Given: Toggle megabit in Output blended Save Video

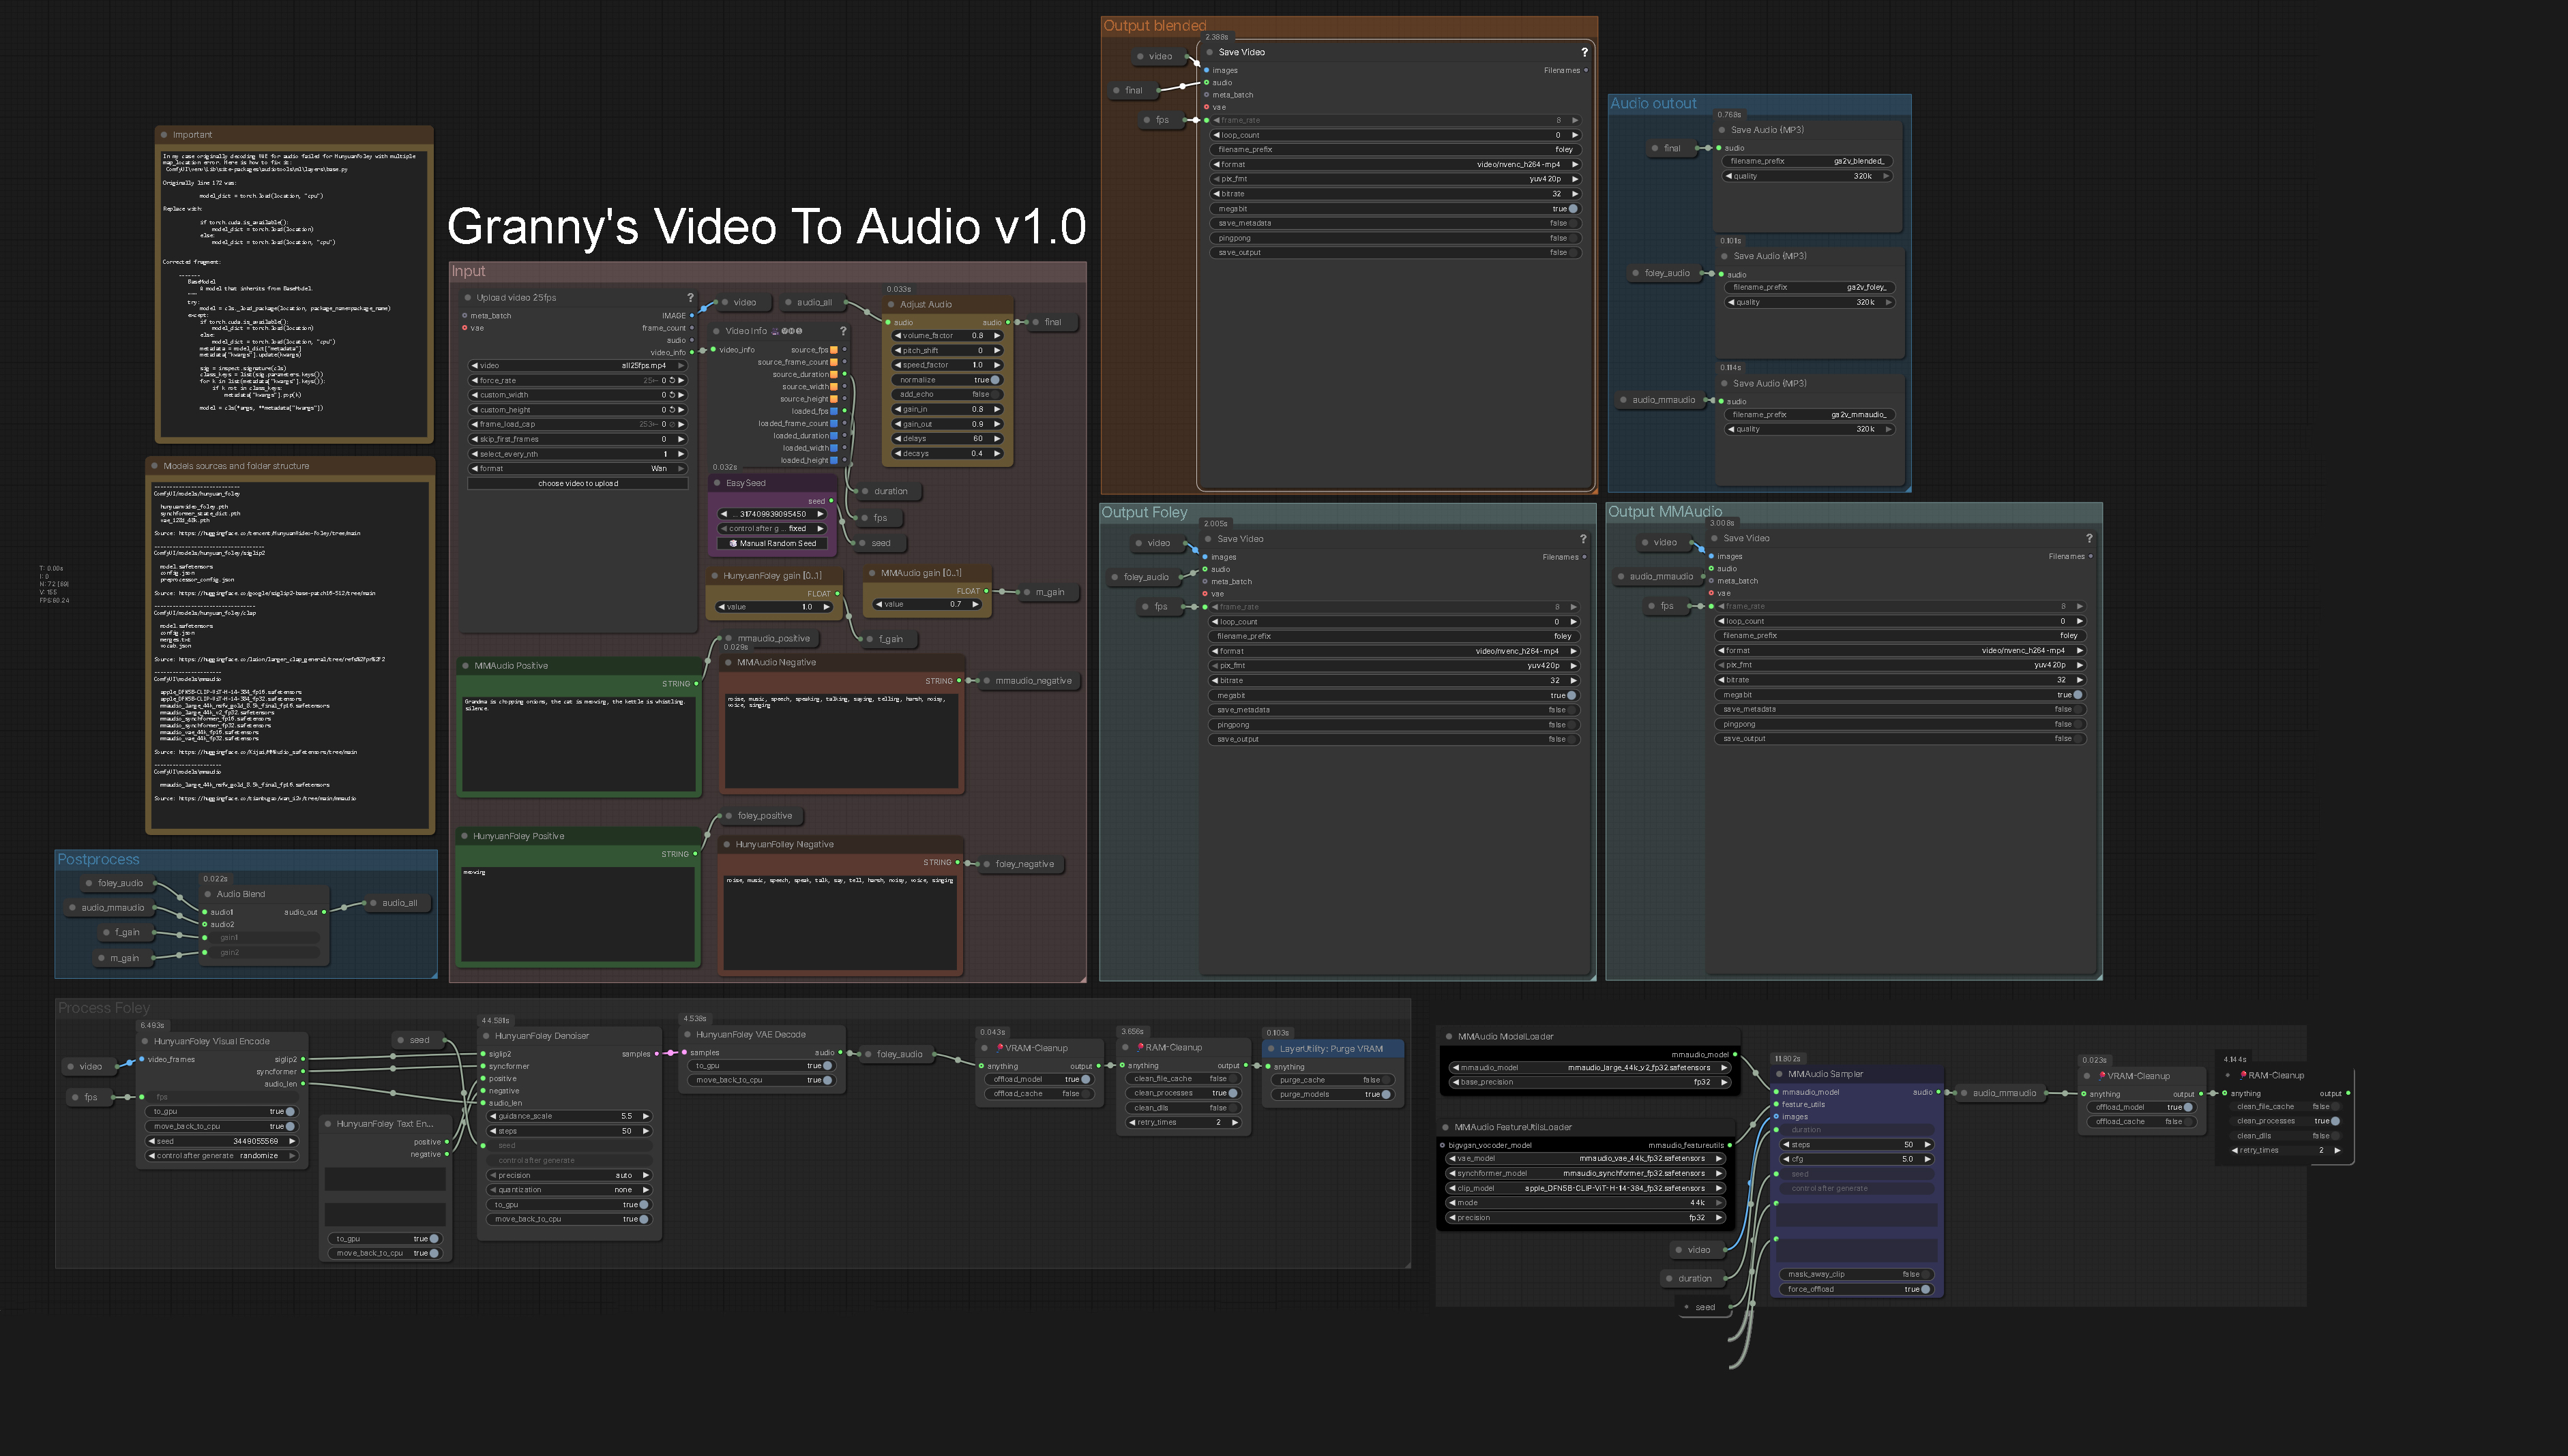Looking at the screenshot, I should pos(1396,209).
